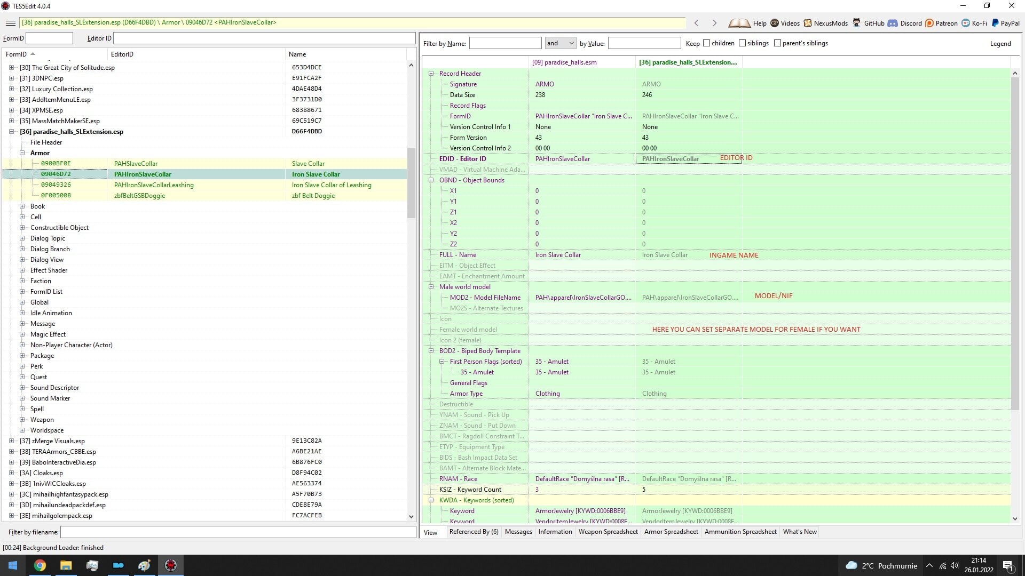Collapse OBND - Object Bounds section
The image size is (1025, 576).
click(431, 180)
